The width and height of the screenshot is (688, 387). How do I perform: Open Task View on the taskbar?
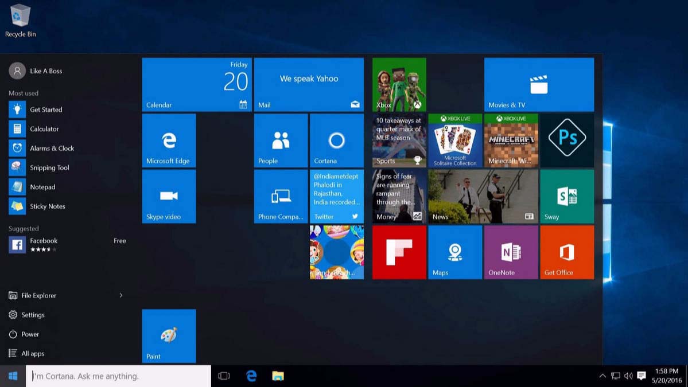pos(223,376)
